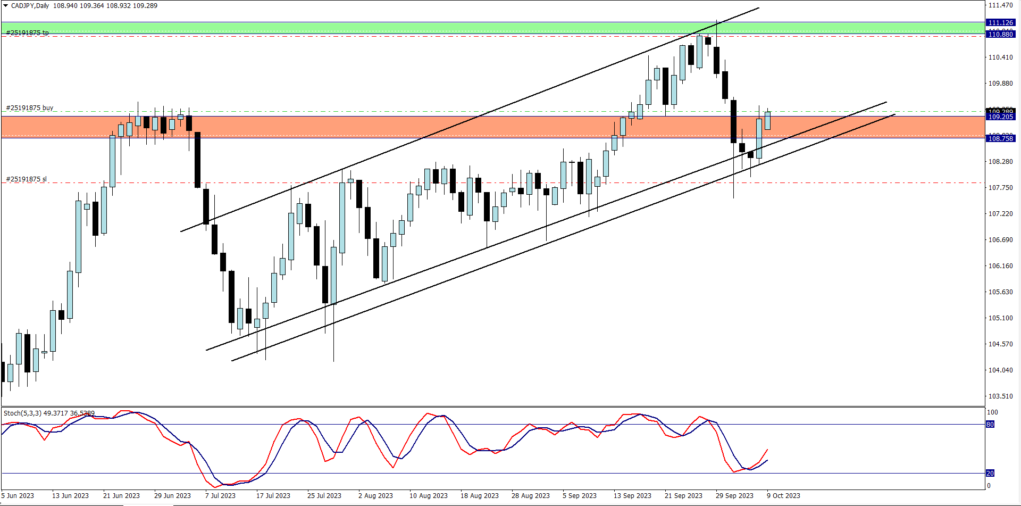
Task: Click the 25 Jul 2023 date label
Action: 324,496
